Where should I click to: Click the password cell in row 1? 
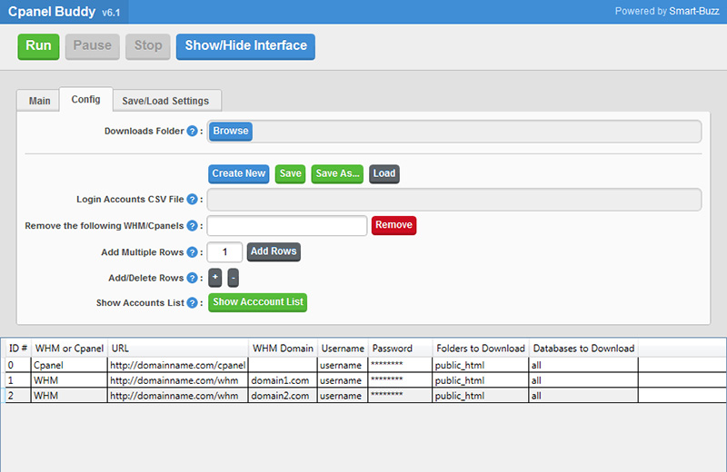(400, 380)
